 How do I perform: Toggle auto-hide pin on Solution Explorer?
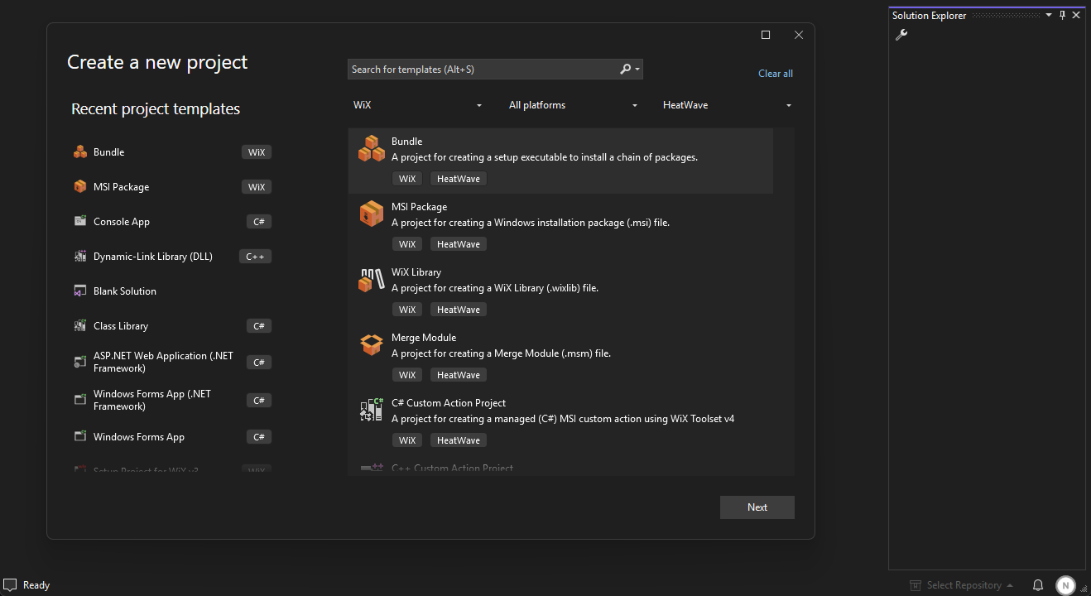(1062, 14)
